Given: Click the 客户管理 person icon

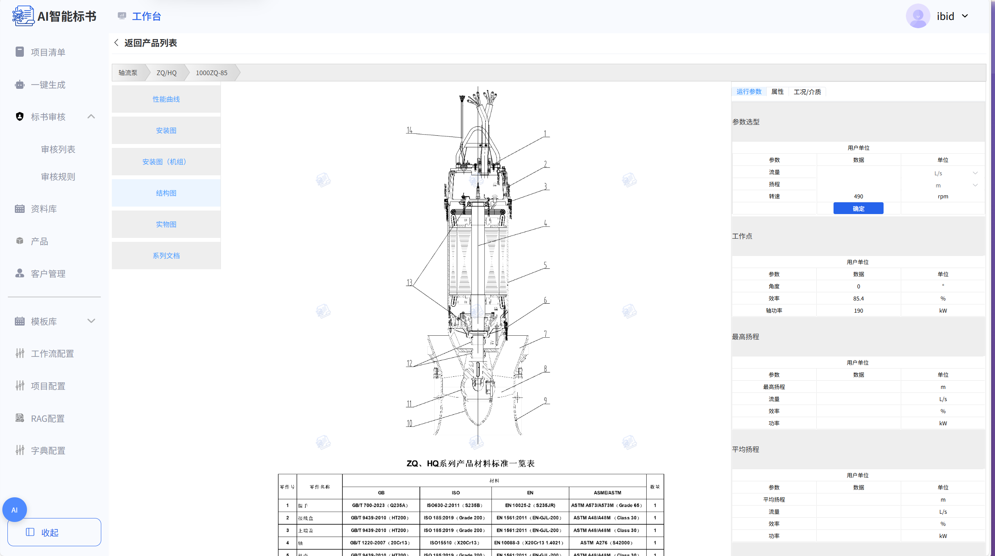Looking at the screenshot, I should [x=20, y=273].
